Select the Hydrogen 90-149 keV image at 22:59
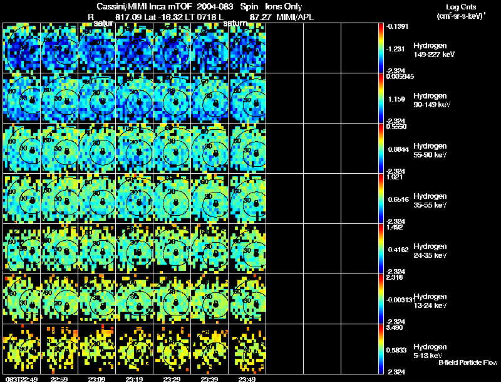501x382 pixels. (x=59, y=98)
